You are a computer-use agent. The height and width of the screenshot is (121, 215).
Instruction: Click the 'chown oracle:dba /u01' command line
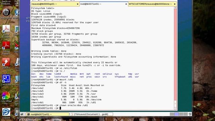(x=59, y=105)
